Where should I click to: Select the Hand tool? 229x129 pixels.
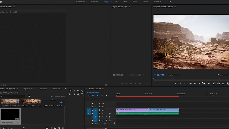[x=78, y=95]
